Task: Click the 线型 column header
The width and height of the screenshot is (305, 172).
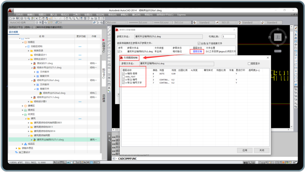Action: pyautogui.click(x=162, y=70)
